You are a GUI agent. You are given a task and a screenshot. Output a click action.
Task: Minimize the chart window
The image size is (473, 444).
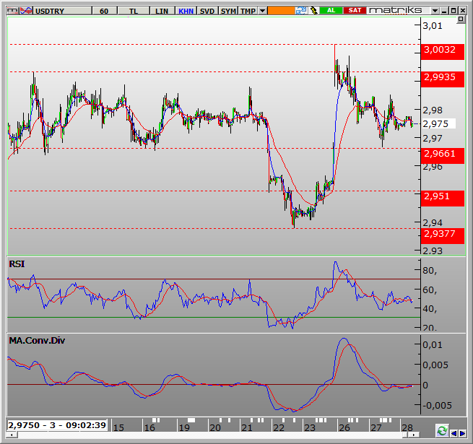(444, 11)
